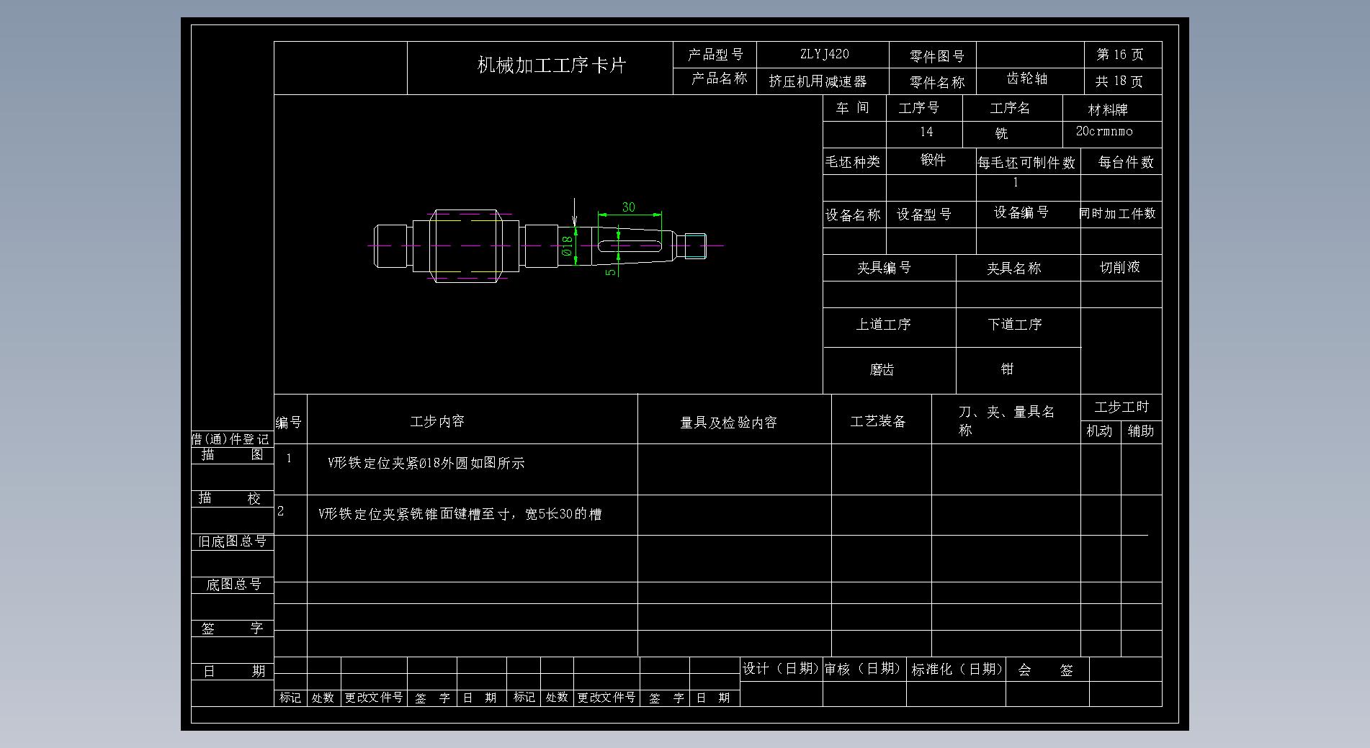The width and height of the screenshot is (1370, 748).
Task: Click the '切削液' header cell
Action: tap(1119, 267)
